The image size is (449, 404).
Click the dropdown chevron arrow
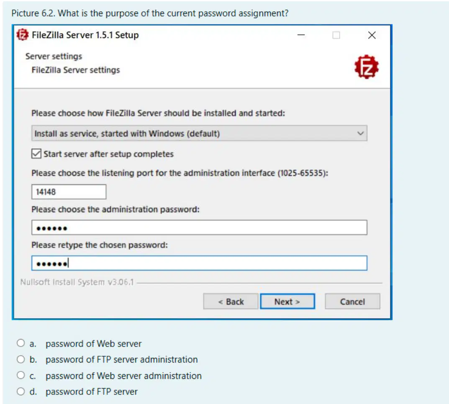[360, 133]
